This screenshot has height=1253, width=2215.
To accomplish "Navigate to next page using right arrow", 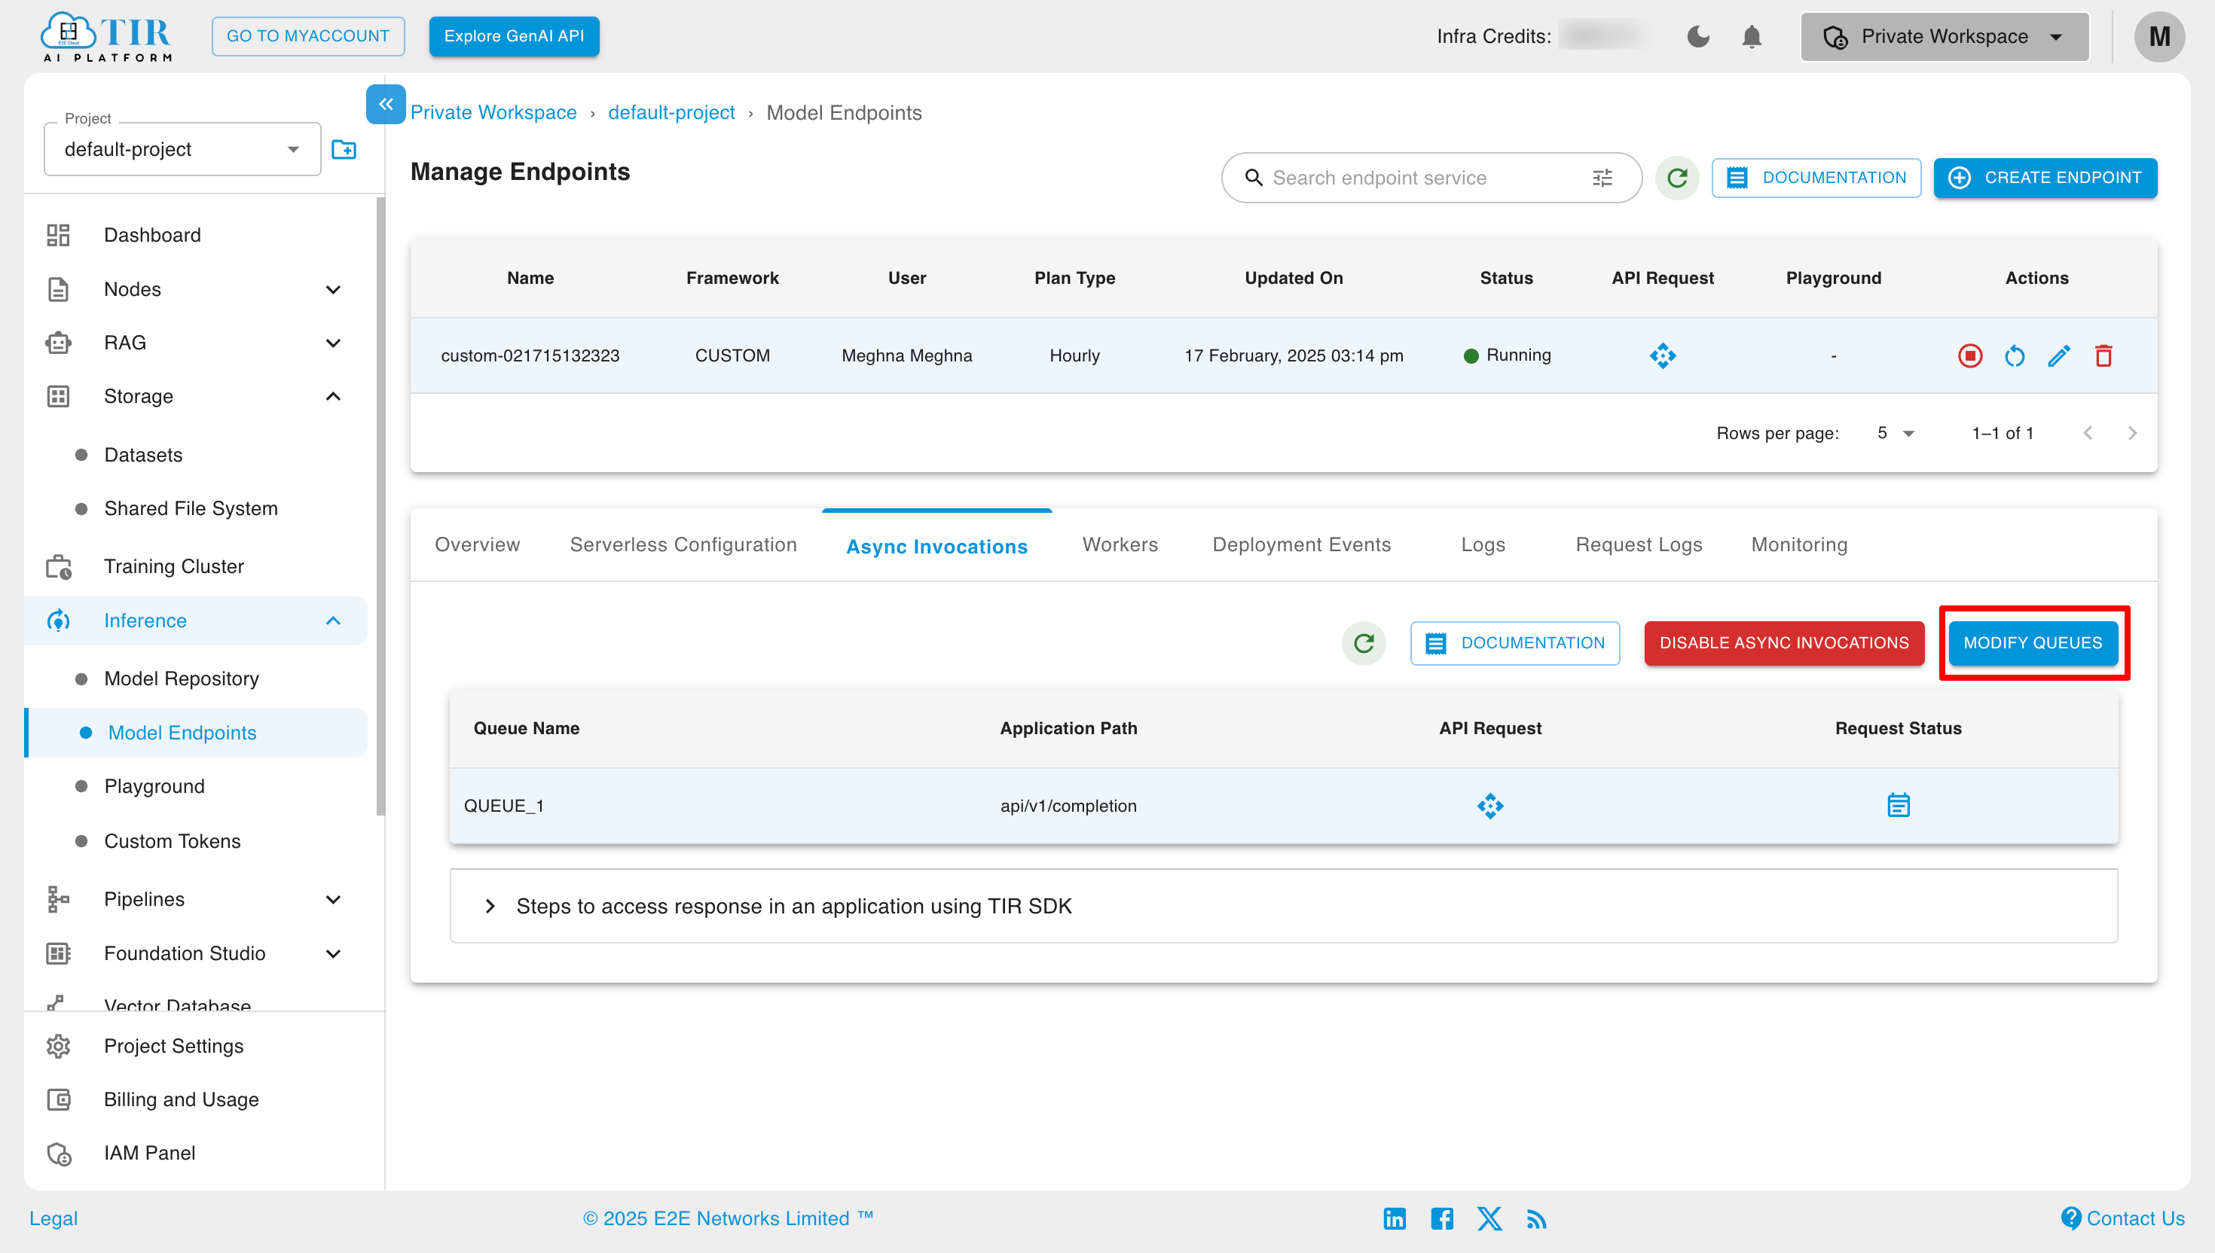I will [2134, 432].
